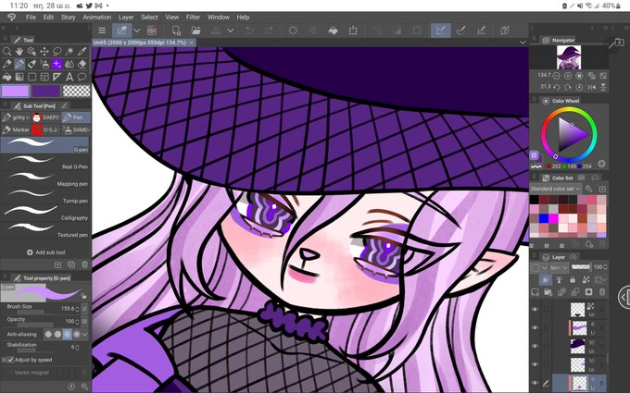The image size is (630, 393).
Task: Open the Window menu
Action: 218,18
